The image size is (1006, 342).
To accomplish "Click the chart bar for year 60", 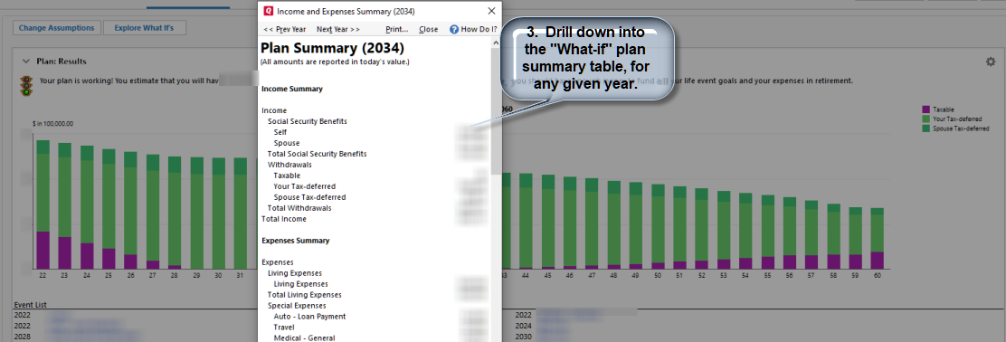I will pyautogui.click(x=877, y=238).
